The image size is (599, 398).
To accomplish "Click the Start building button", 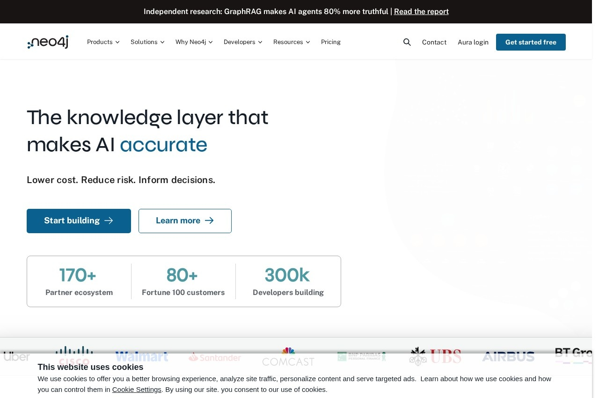I will point(79,221).
